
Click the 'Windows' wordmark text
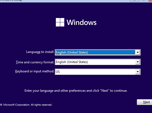[x=81, y=22]
